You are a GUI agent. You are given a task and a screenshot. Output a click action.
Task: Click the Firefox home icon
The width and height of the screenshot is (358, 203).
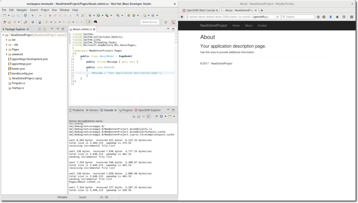(x=337, y=17)
